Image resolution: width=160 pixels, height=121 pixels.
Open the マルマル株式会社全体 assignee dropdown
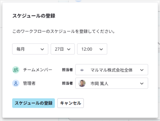[x=112, y=70]
